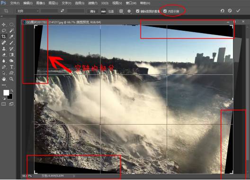The width and height of the screenshot is (250, 180).
Task: Select the Brush tool
Action: coord(11,43)
